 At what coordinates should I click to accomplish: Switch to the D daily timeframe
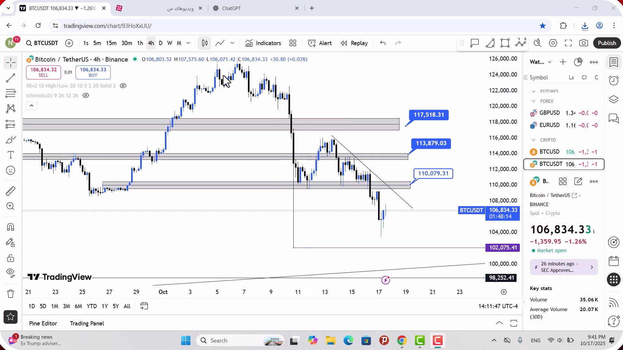point(161,43)
